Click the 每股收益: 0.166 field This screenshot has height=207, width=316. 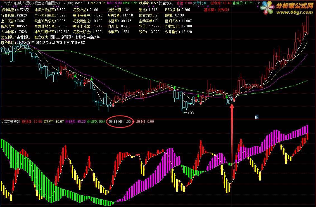click(86, 10)
